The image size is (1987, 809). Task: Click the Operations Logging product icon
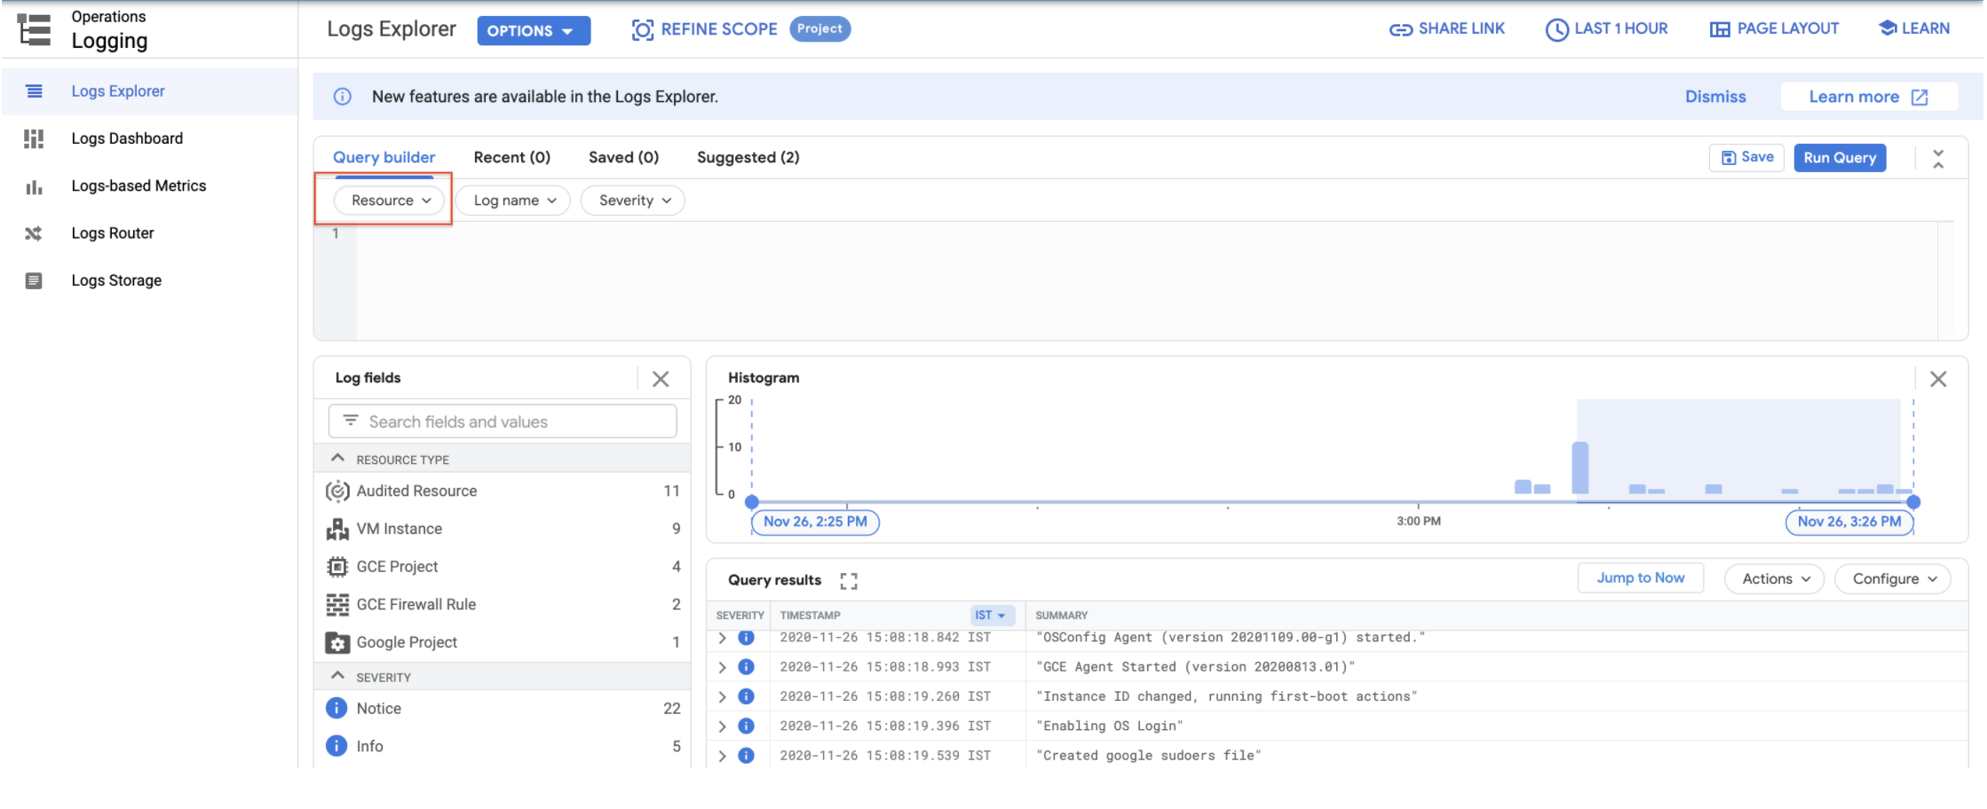click(x=35, y=30)
